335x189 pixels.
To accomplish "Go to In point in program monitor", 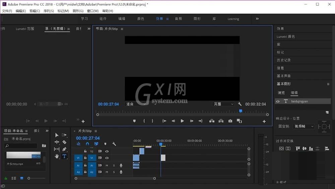I will tap(164, 121).
